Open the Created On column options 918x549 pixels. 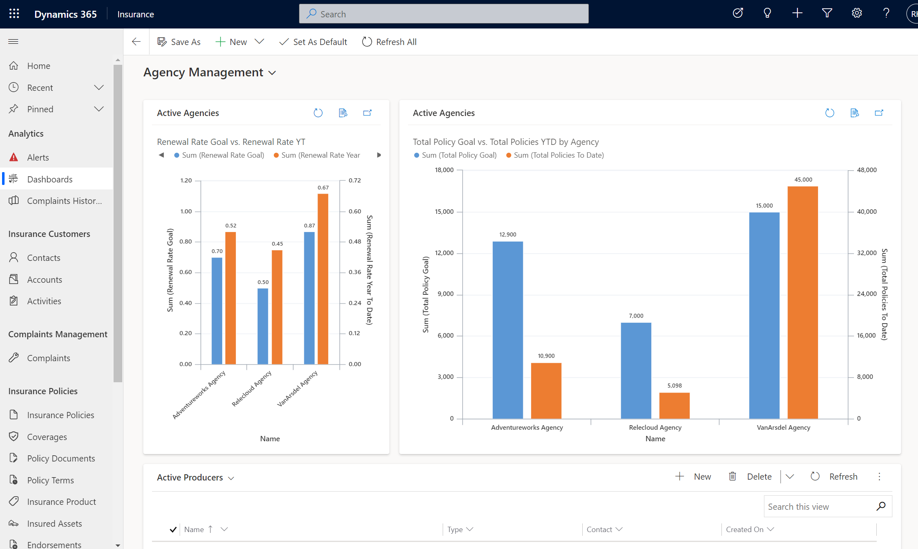point(771,529)
